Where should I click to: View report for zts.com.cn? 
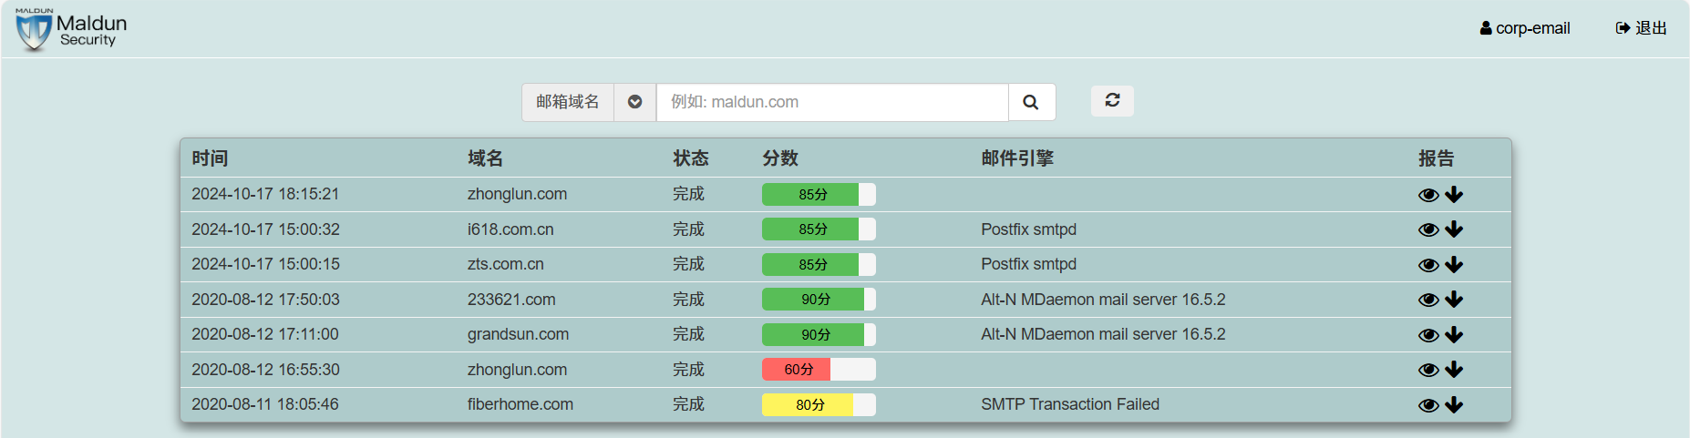(1428, 265)
